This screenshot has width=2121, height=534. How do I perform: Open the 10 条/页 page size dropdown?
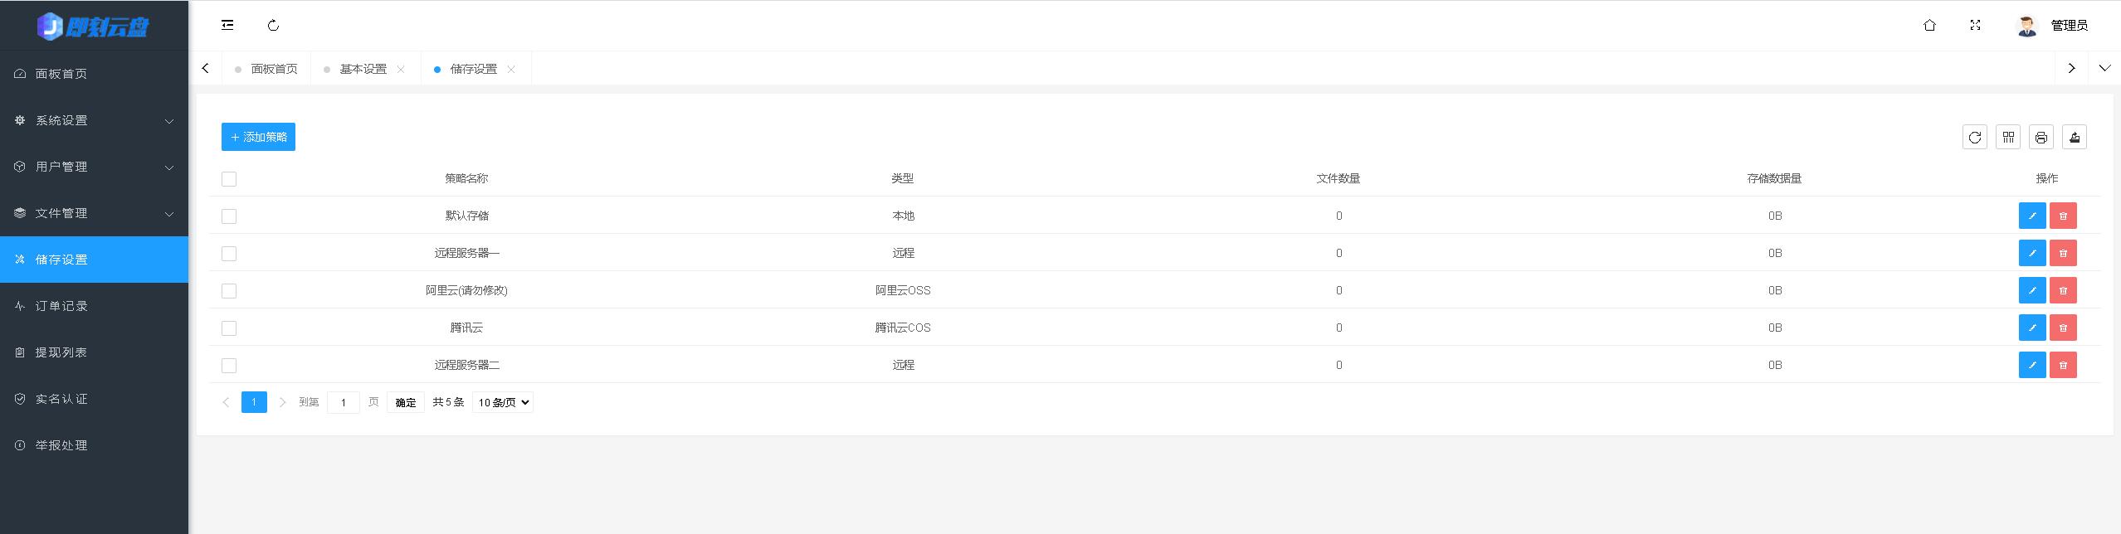(502, 403)
